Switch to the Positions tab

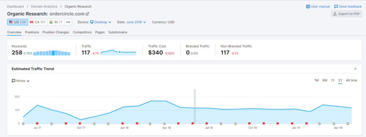32,32
